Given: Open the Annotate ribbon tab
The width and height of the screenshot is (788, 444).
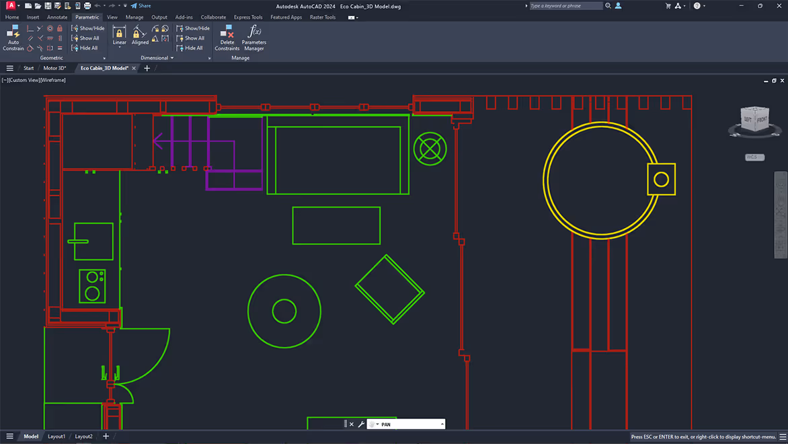Looking at the screenshot, I should coord(56,17).
